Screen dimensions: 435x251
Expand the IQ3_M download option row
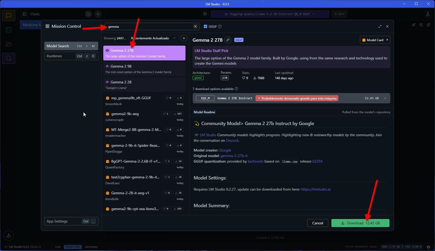(291, 98)
